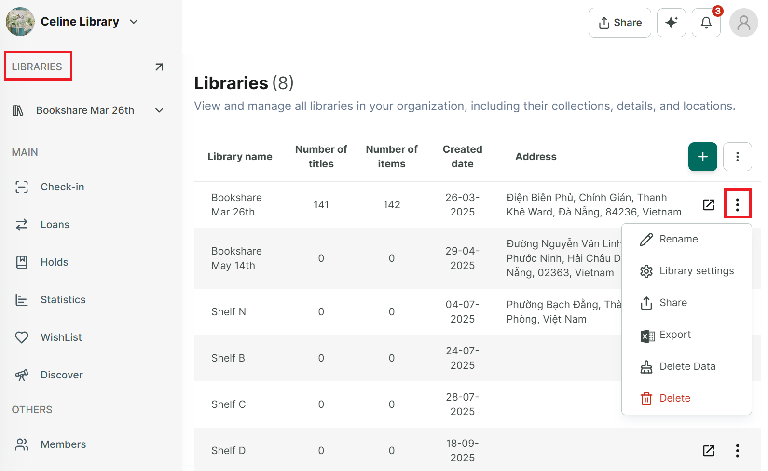Click the Library name column header
The width and height of the screenshot is (768, 471).
pyautogui.click(x=240, y=157)
